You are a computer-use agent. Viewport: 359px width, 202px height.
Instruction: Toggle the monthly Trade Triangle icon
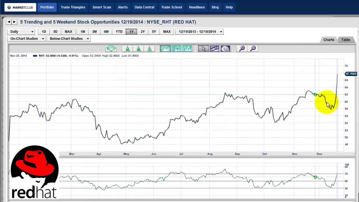pos(127,49)
